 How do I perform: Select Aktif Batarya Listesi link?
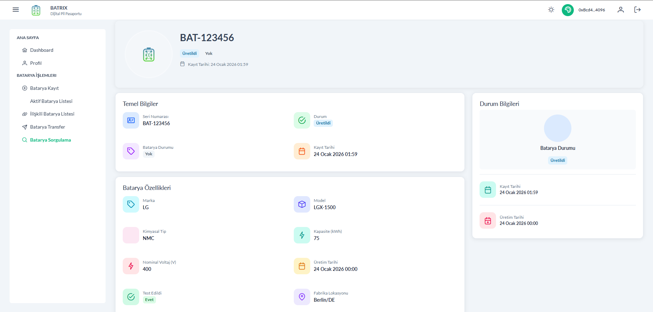click(51, 101)
